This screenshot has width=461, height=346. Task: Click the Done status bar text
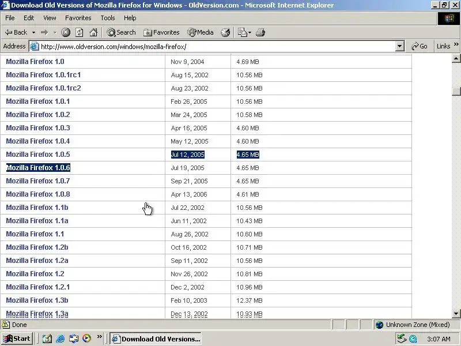pos(20,325)
